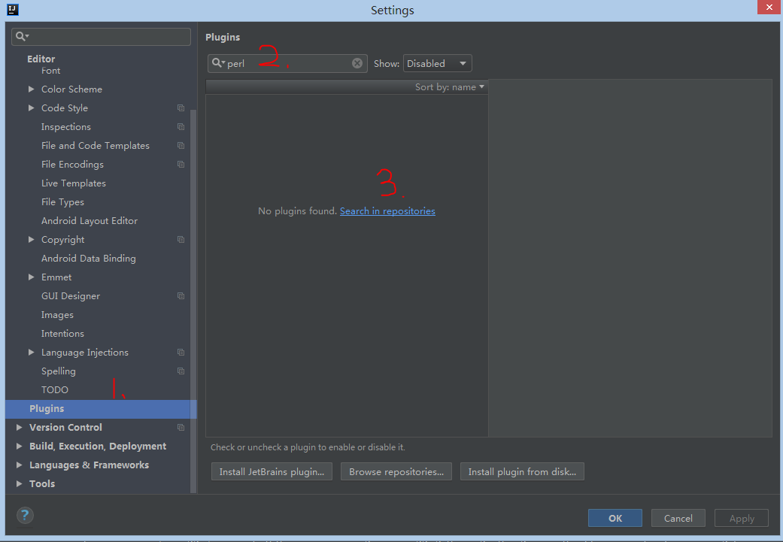Expand Build, Execution, Deployment section
Viewport: 783px width, 542px height.
[19, 447]
